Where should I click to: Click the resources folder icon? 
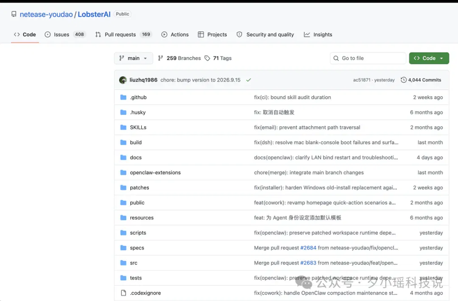123,218
